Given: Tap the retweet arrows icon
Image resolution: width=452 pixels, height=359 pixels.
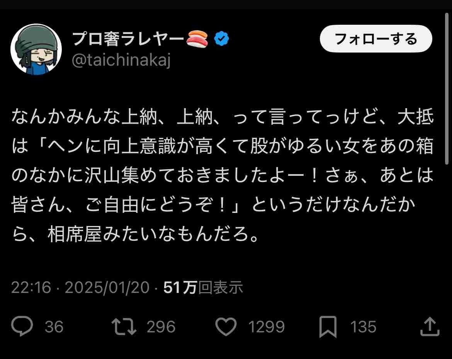Looking at the screenshot, I should coord(124,327).
